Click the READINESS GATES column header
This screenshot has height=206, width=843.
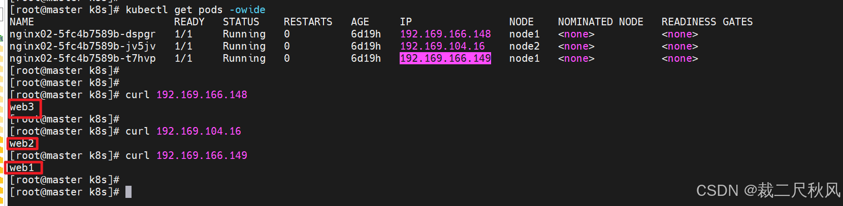(707, 22)
